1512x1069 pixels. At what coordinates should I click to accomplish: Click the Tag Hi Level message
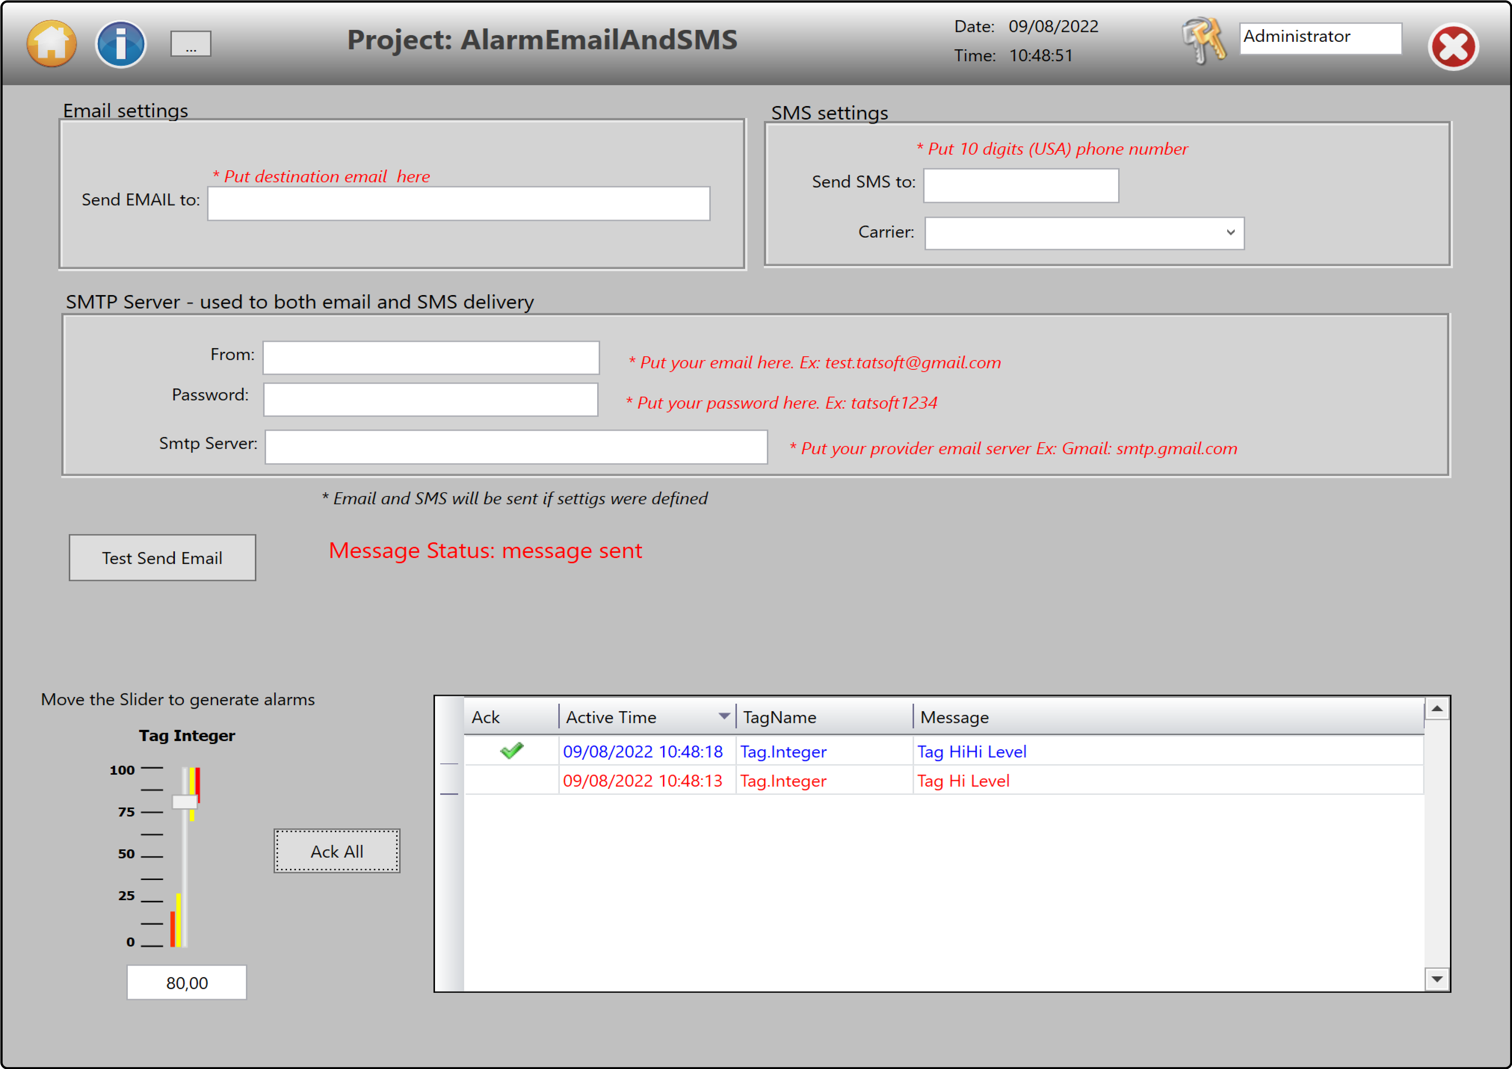point(963,781)
